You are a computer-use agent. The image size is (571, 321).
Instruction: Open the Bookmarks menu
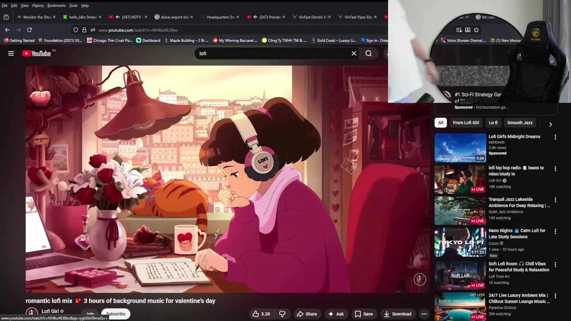[56, 5]
